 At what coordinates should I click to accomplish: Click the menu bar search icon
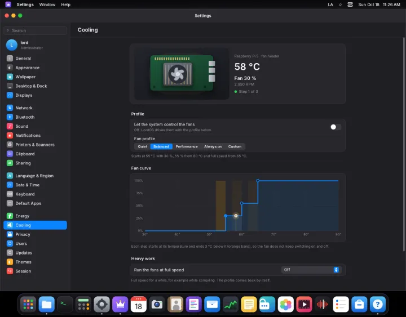pyautogui.click(x=340, y=5)
